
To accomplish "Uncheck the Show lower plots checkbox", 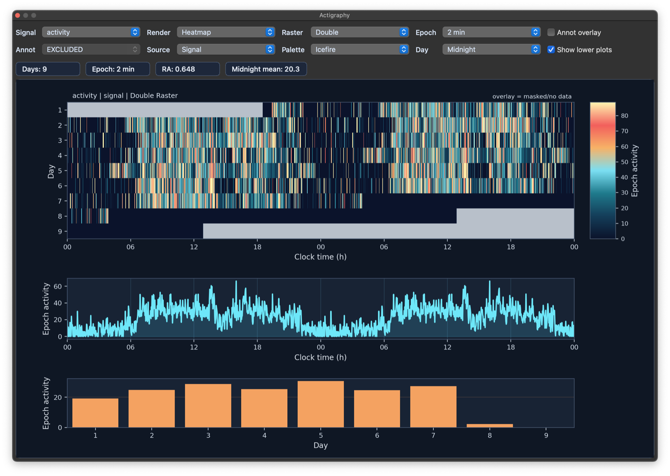I will pyautogui.click(x=551, y=49).
